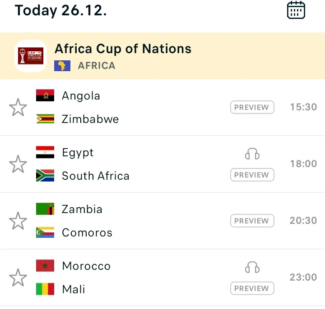The width and height of the screenshot is (325, 309).
Task: View preview of Morocco vs Mali
Action: pyautogui.click(x=252, y=288)
